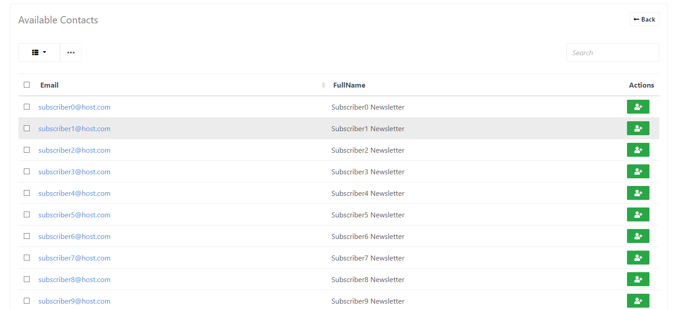Add subscriber2@host.com using green icon button
The image size is (680, 309).
coord(638,150)
